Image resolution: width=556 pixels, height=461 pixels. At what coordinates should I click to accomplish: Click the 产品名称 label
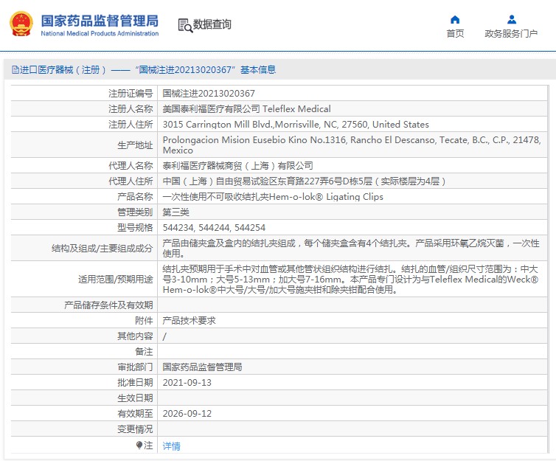(135, 196)
